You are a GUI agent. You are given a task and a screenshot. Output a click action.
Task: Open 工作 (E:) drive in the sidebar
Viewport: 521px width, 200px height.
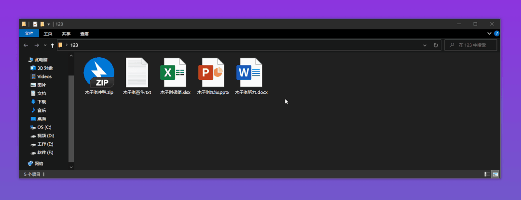tap(42, 144)
